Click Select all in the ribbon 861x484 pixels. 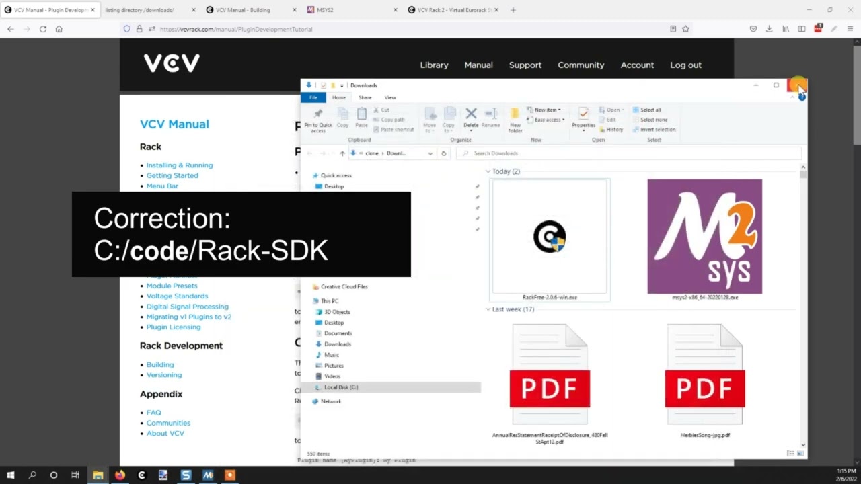tap(646, 110)
